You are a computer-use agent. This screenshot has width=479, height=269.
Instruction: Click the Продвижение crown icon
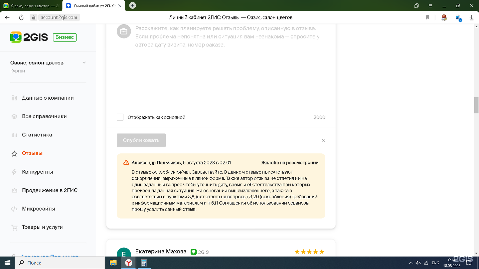[14, 191]
